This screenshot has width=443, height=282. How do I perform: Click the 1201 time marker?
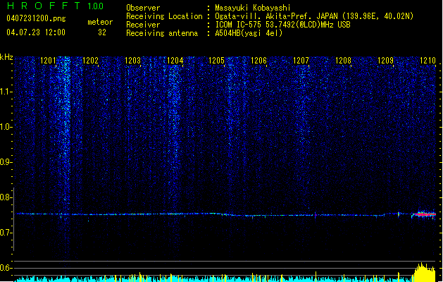48,61
